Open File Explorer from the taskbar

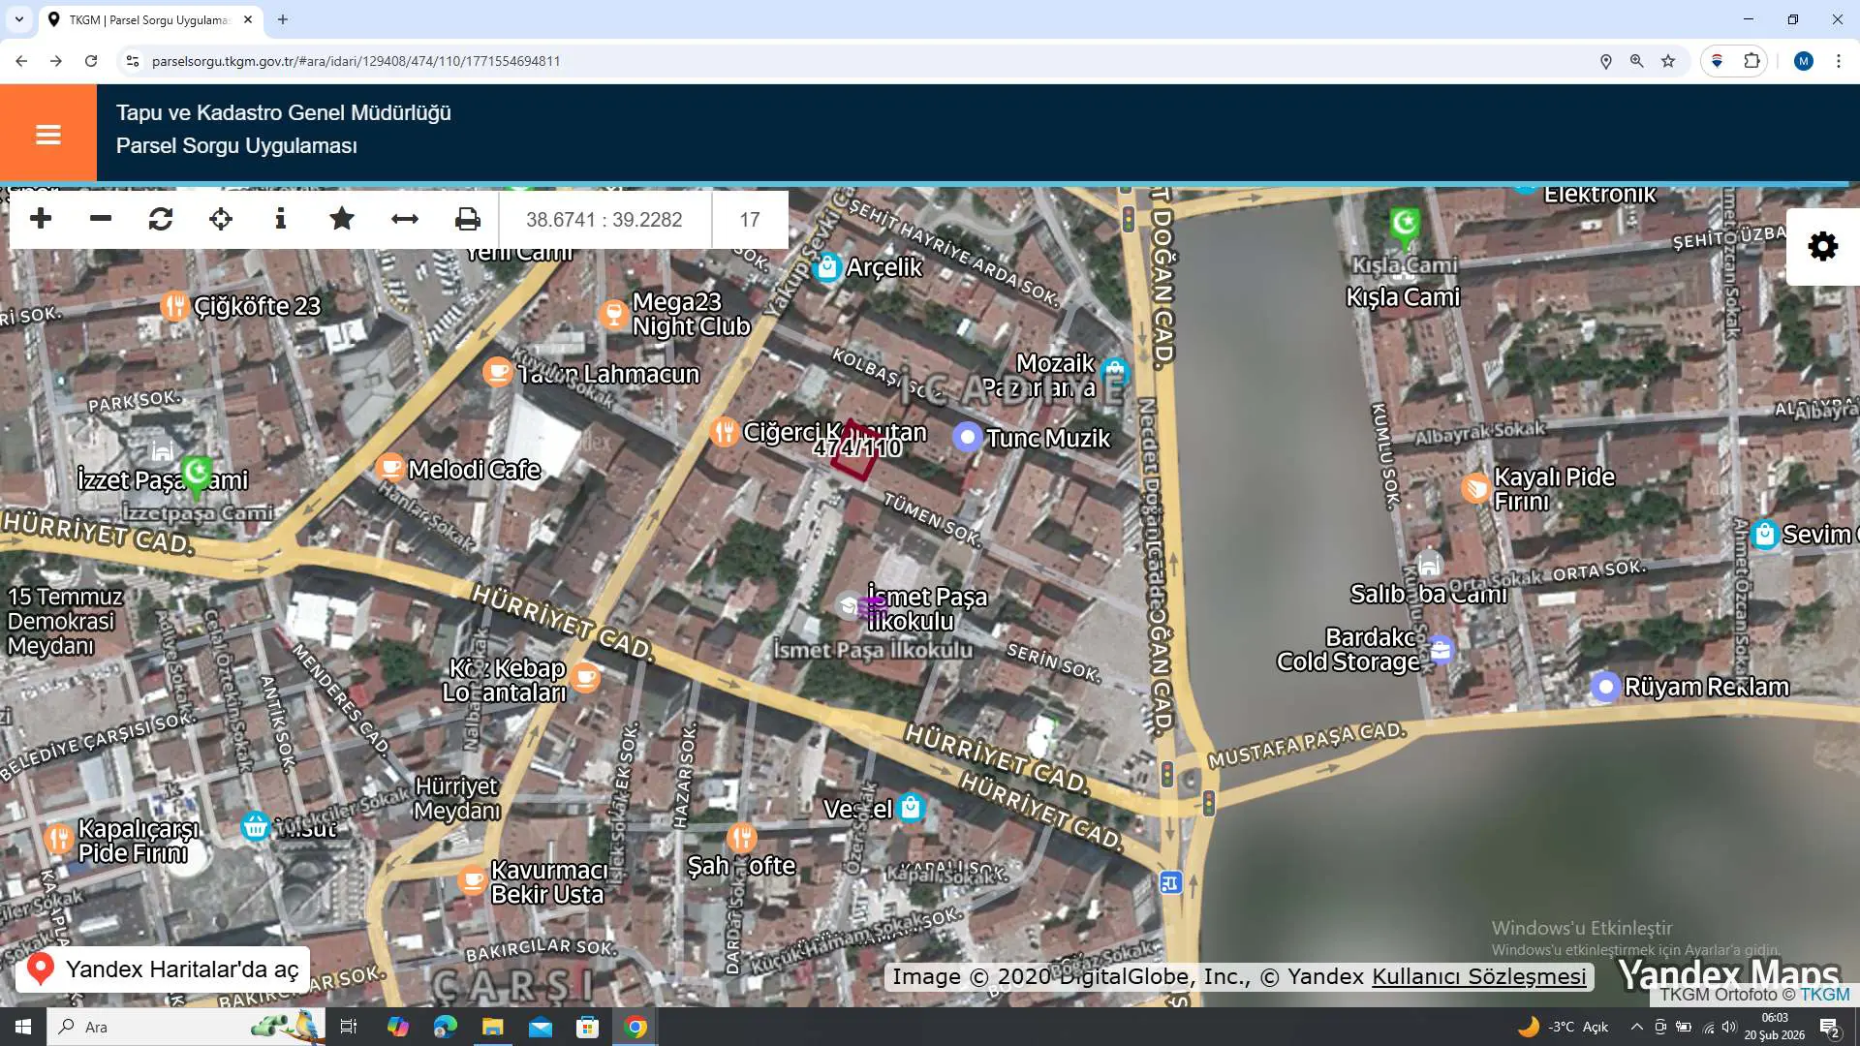pyautogui.click(x=493, y=1027)
